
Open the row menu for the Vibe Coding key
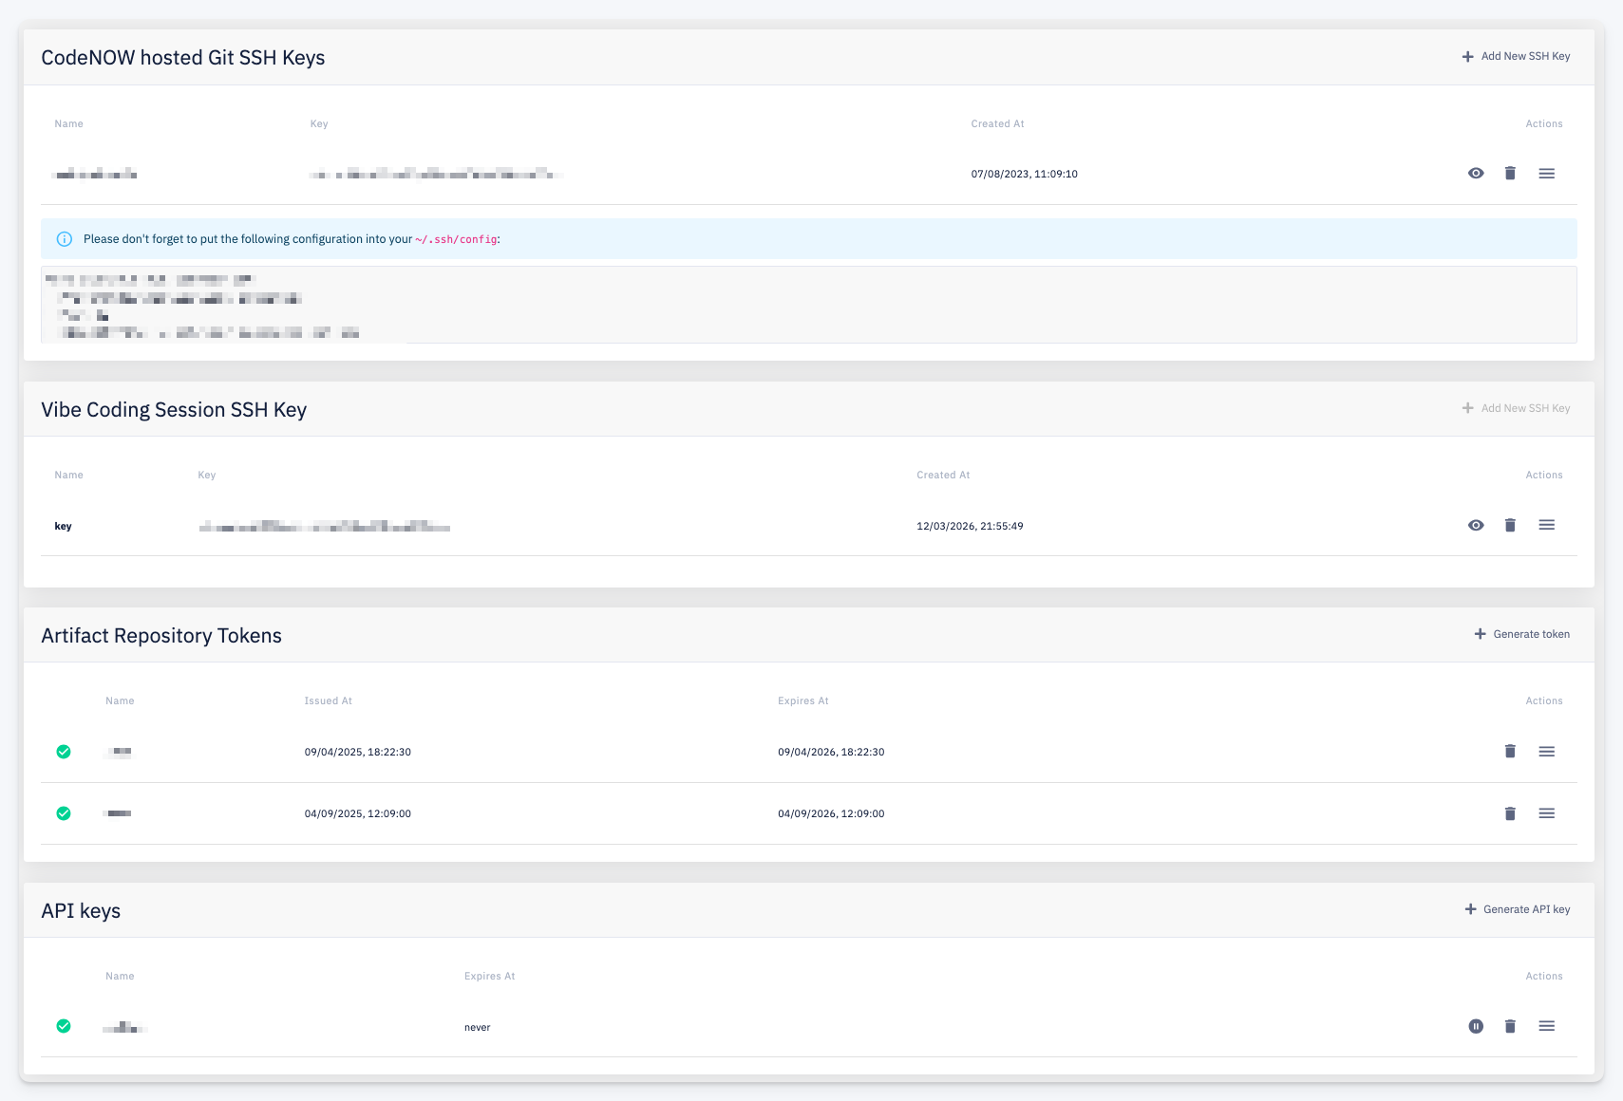point(1547,525)
